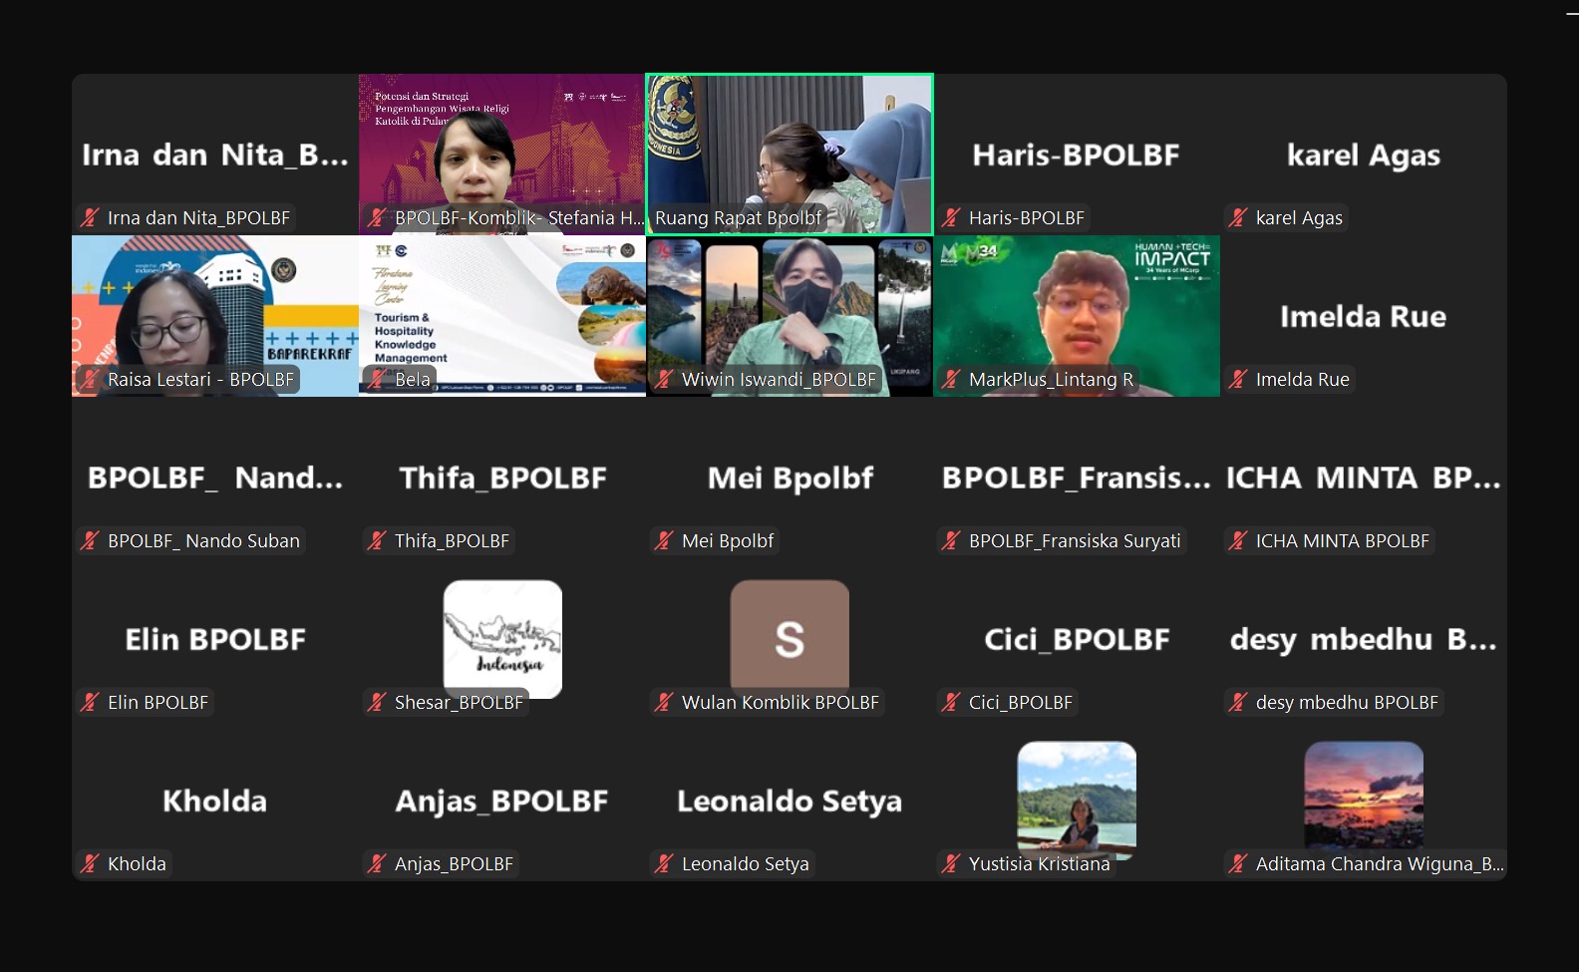
Task: Click muted mic icon beside Elin BPOLBF
Action: [90, 702]
